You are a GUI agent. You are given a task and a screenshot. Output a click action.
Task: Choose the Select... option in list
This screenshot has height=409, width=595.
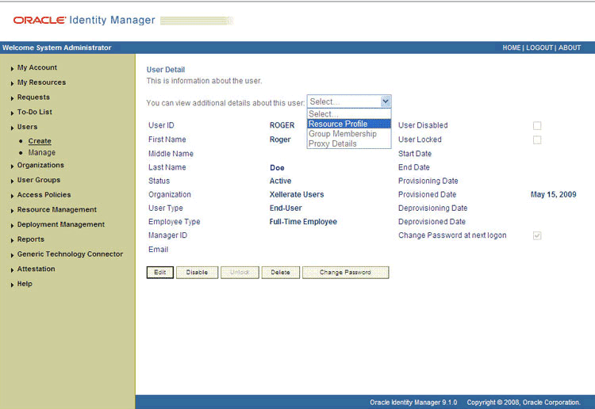pyautogui.click(x=349, y=113)
